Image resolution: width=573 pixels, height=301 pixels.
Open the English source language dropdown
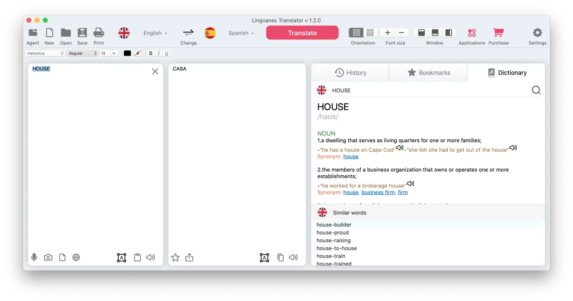tap(155, 33)
